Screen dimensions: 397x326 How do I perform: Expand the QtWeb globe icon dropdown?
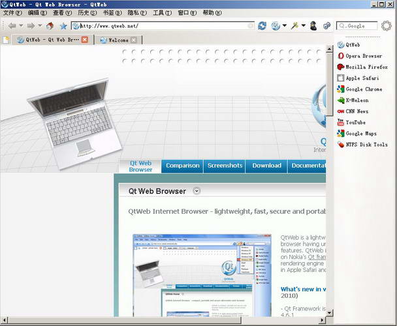284,25
